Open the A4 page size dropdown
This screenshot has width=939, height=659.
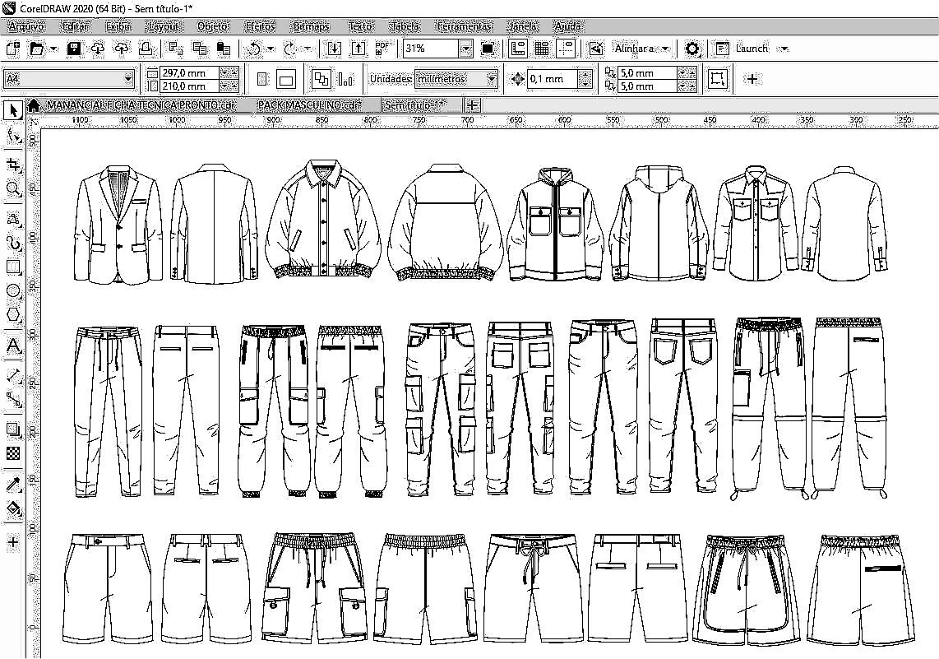coord(127,78)
